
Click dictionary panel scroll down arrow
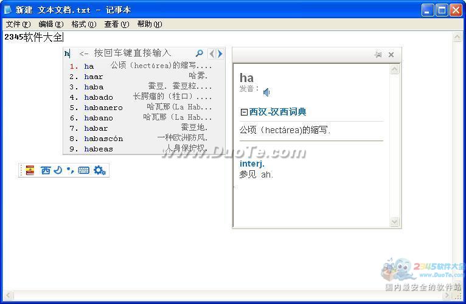(394, 222)
